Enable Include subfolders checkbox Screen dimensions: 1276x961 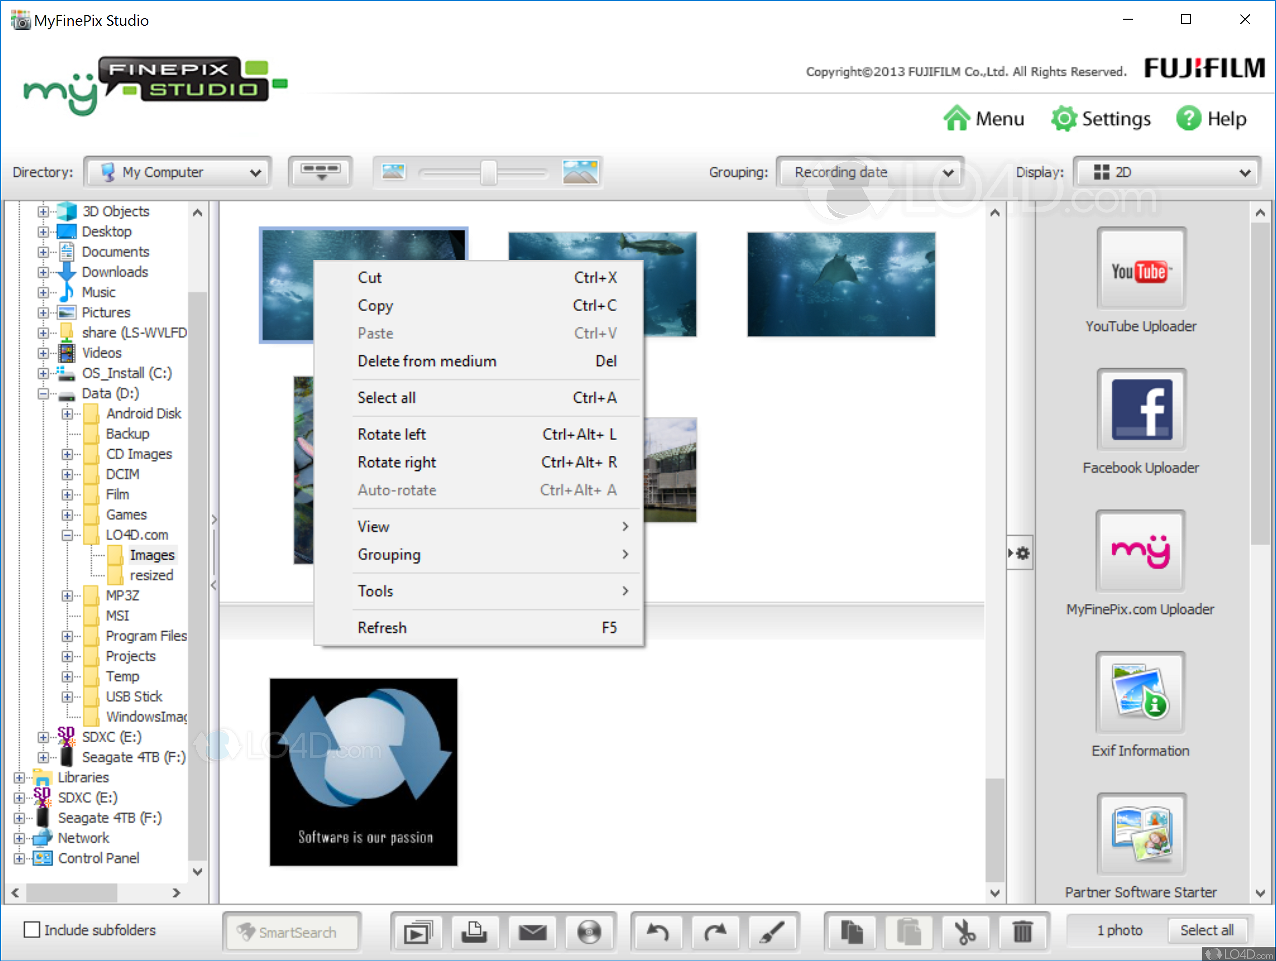tap(32, 929)
